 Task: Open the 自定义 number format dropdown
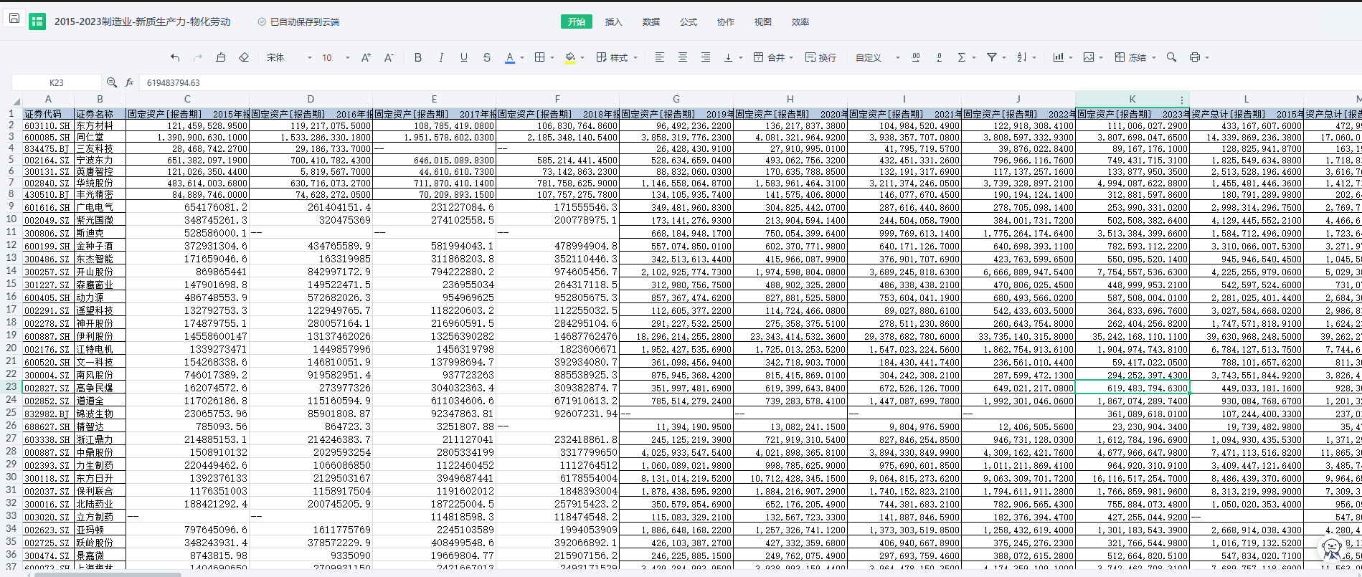pos(877,57)
